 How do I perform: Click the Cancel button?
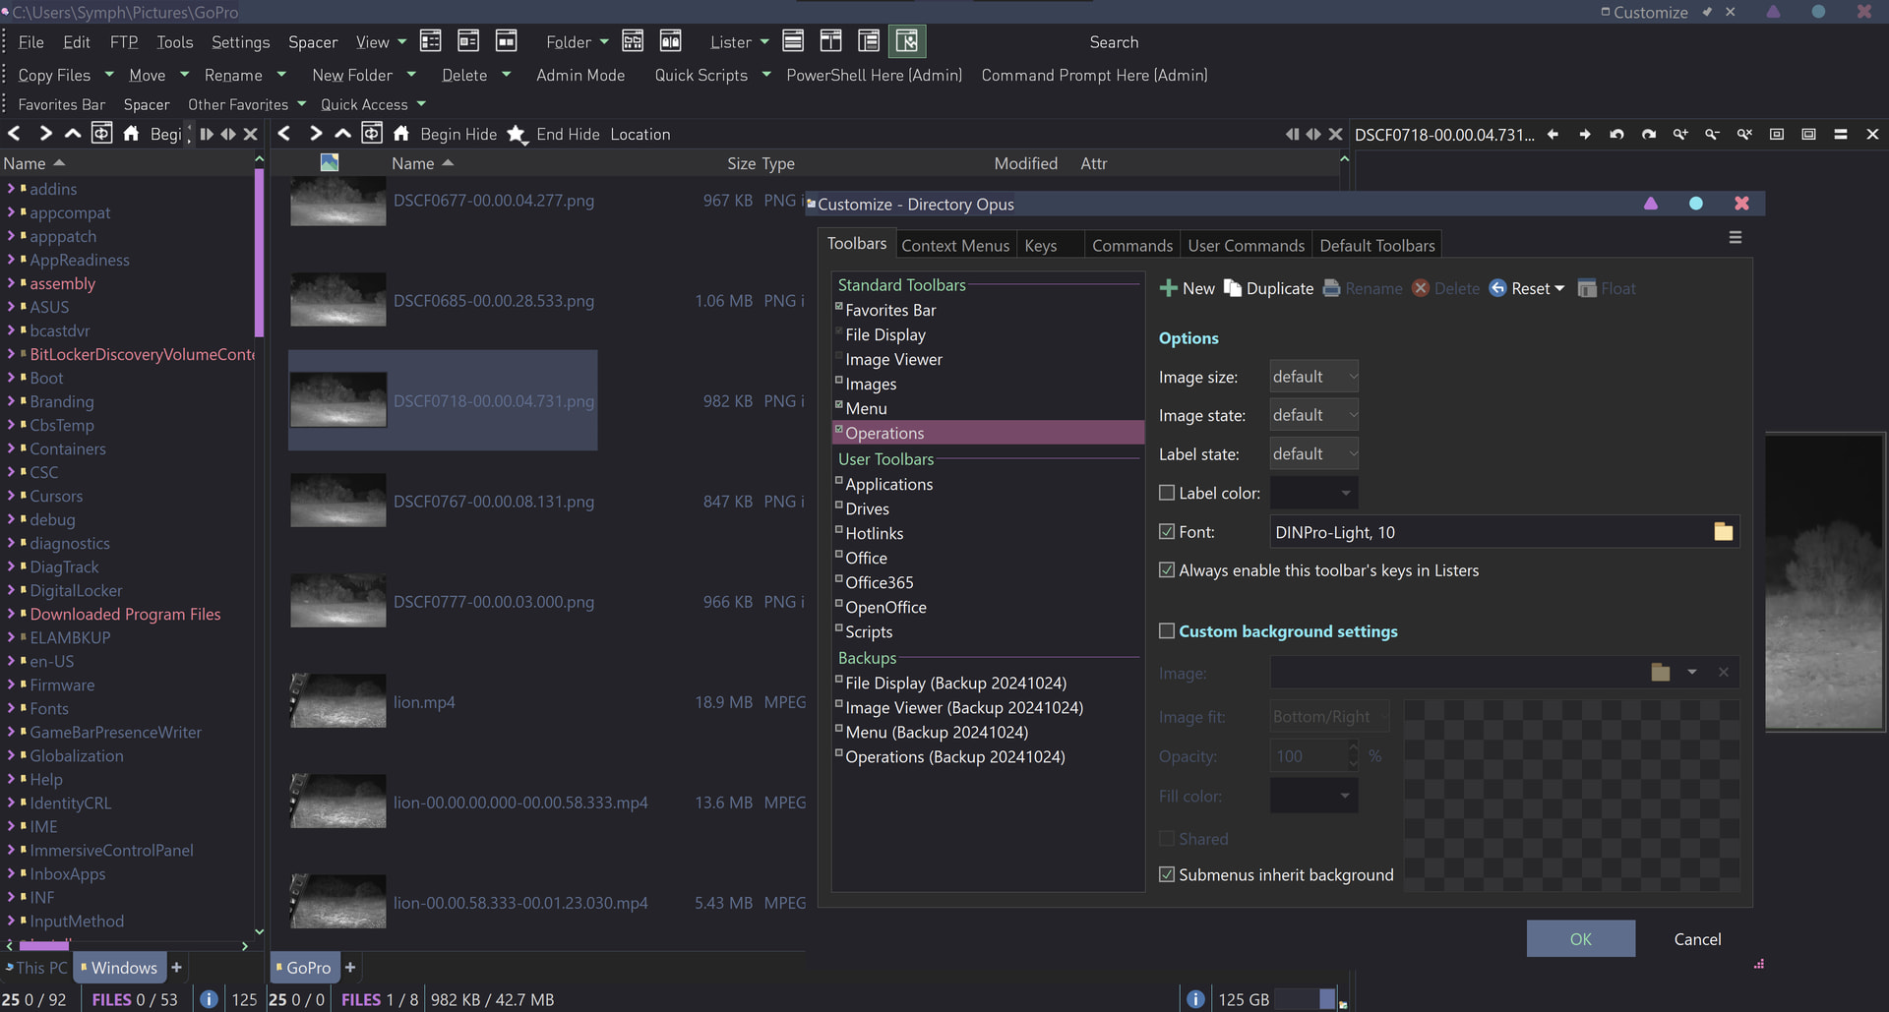pos(1697,939)
